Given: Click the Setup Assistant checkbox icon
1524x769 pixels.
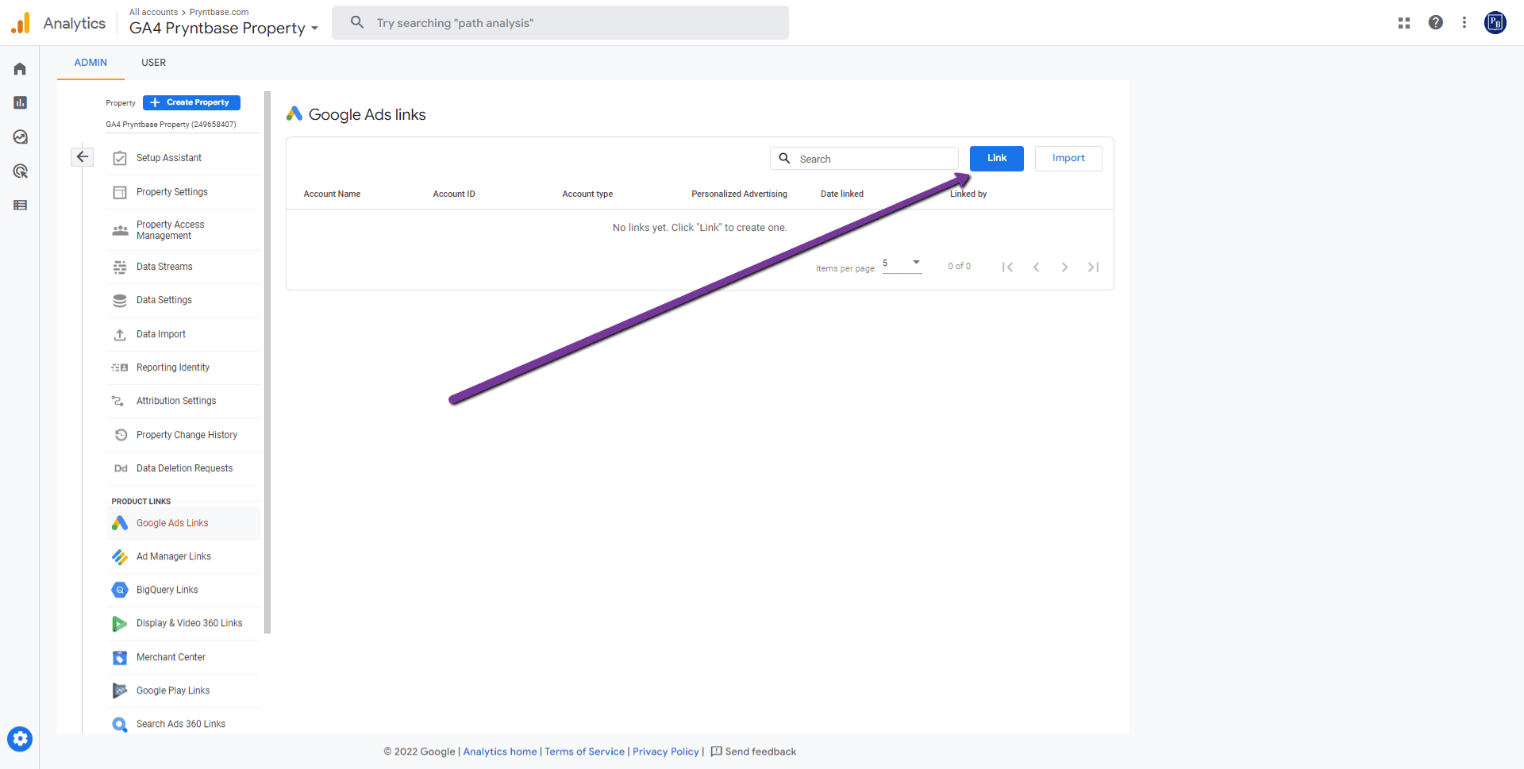Looking at the screenshot, I should coord(120,158).
